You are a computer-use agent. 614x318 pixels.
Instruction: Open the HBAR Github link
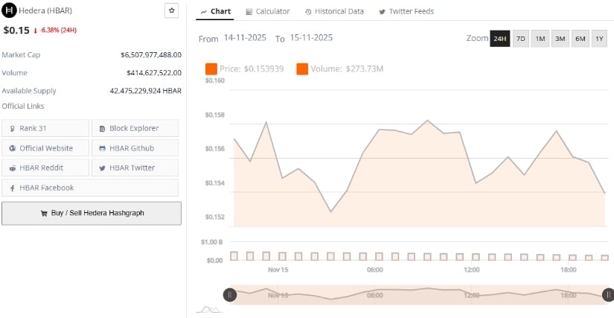(x=135, y=148)
